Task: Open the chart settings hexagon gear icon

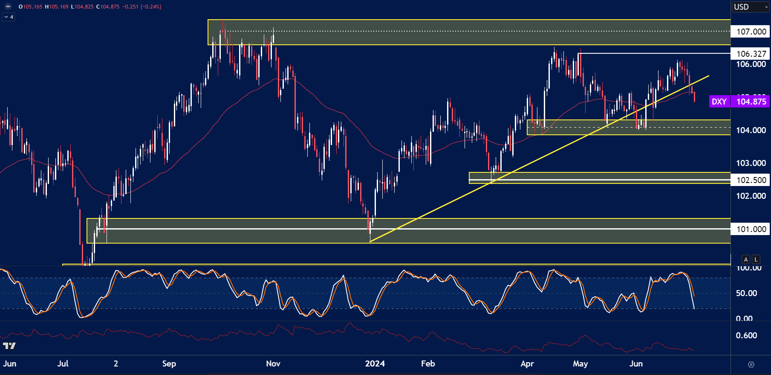Action: pos(751,364)
